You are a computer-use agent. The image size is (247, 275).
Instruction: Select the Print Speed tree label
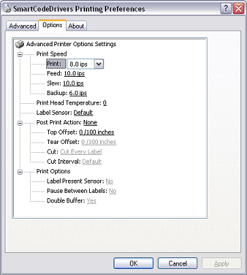click(52, 54)
